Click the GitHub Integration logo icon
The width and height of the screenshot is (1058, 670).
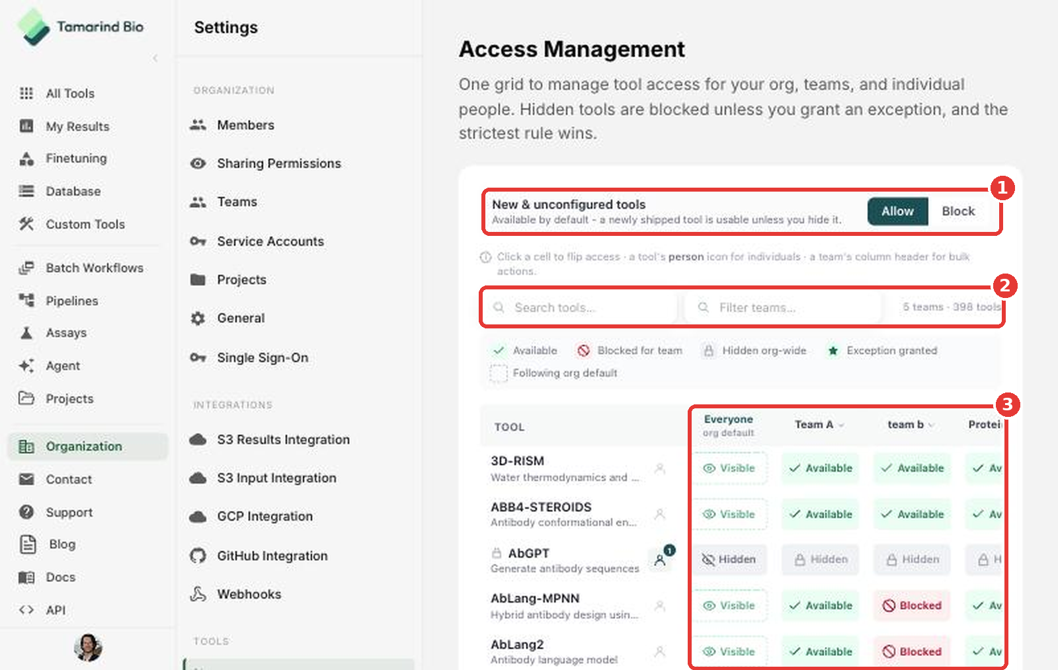198,556
